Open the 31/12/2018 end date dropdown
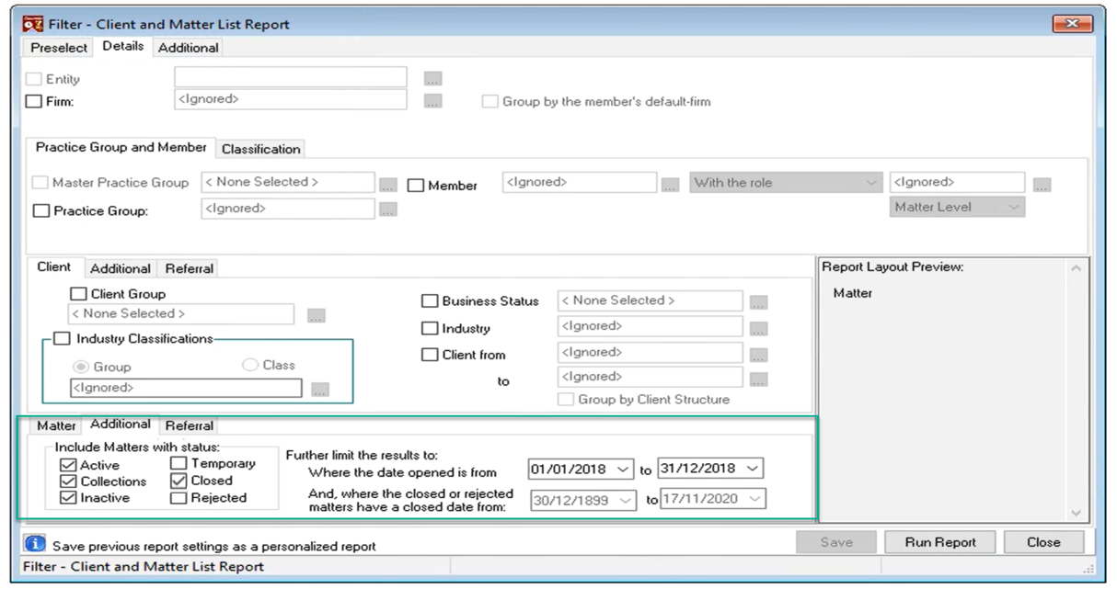The width and height of the screenshot is (1117, 589). (754, 469)
